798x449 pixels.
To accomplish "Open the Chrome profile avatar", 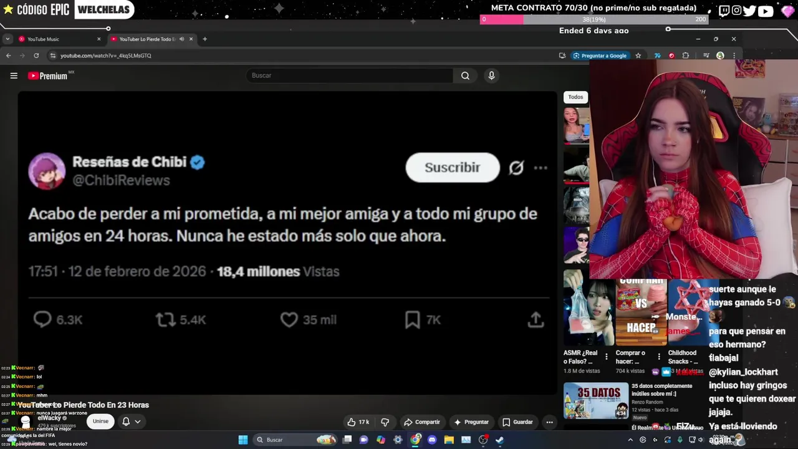I will click(720, 56).
